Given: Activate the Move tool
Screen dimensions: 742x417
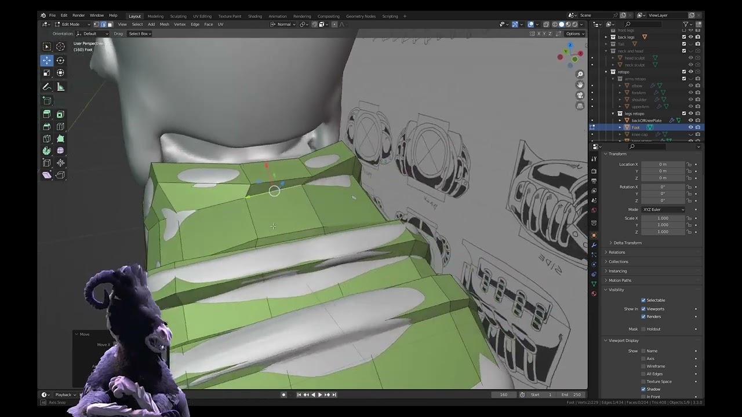Looking at the screenshot, I should [47, 60].
